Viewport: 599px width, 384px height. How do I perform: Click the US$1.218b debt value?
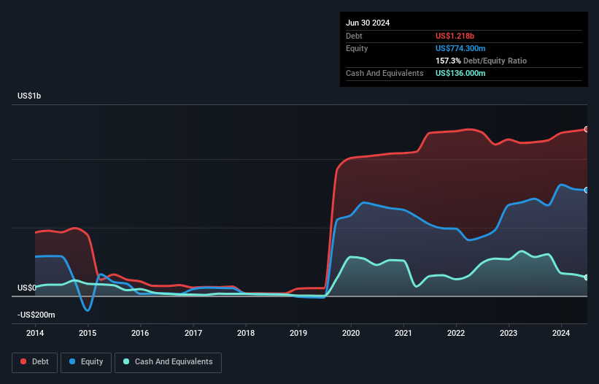[x=455, y=36]
